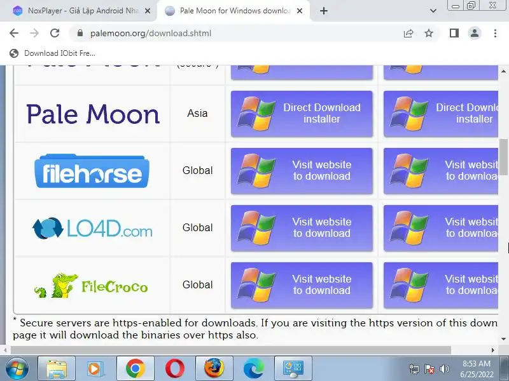Launch Microsoft Edge from the taskbar

pyautogui.click(x=254, y=368)
